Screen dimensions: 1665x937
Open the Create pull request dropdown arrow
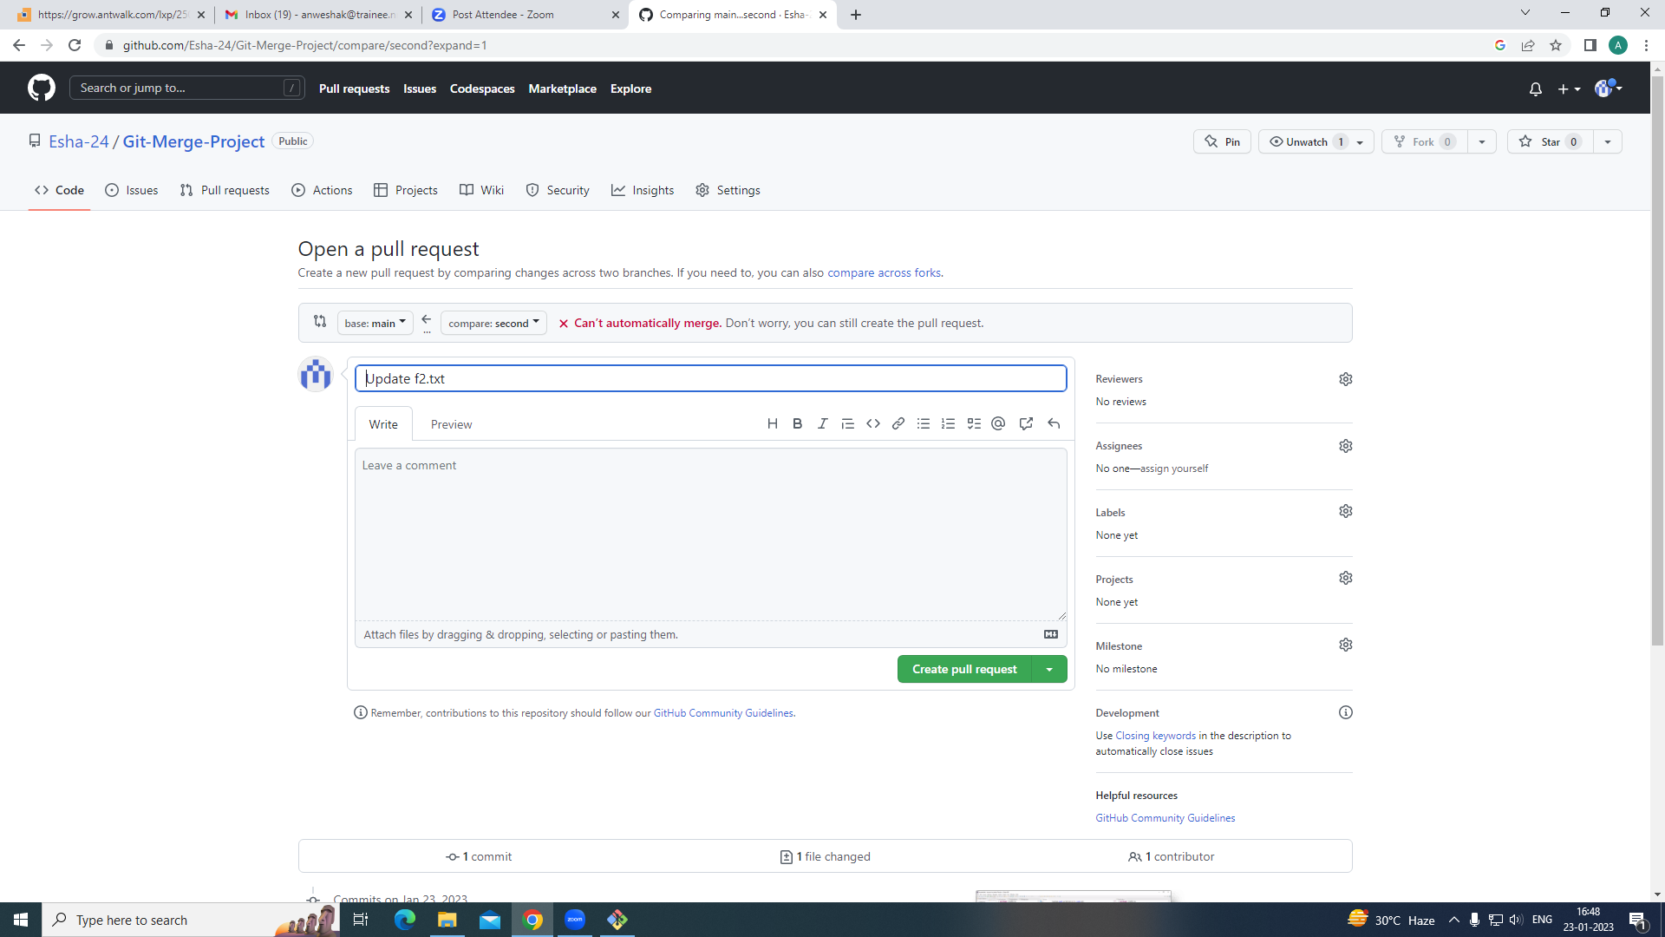click(1050, 669)
